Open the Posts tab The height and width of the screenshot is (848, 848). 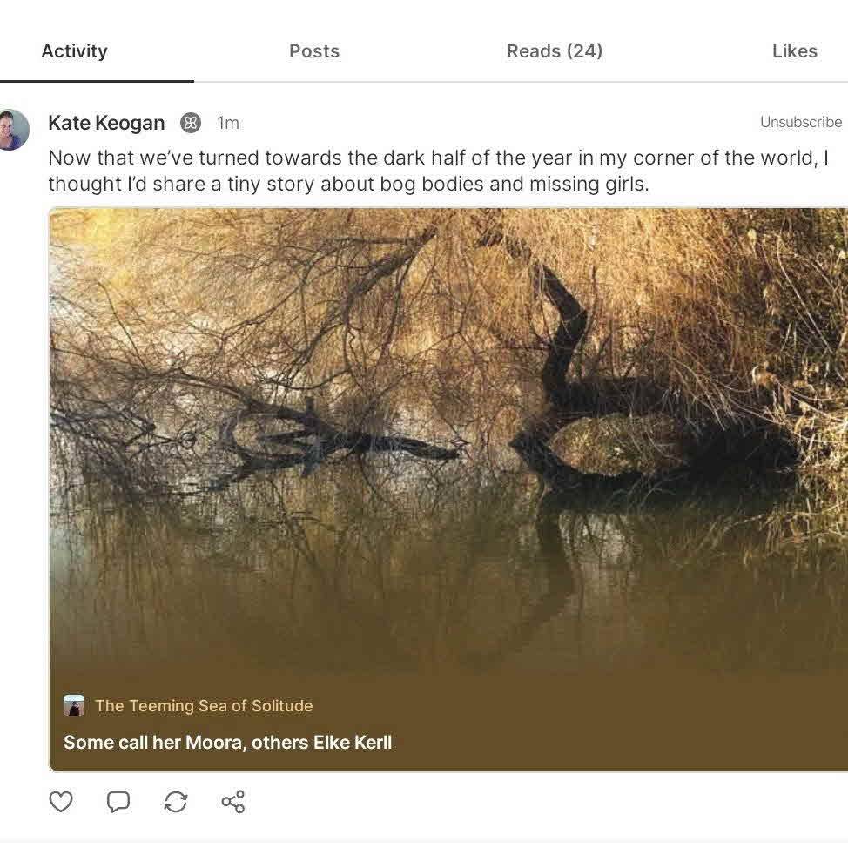(x=314, y=51)
